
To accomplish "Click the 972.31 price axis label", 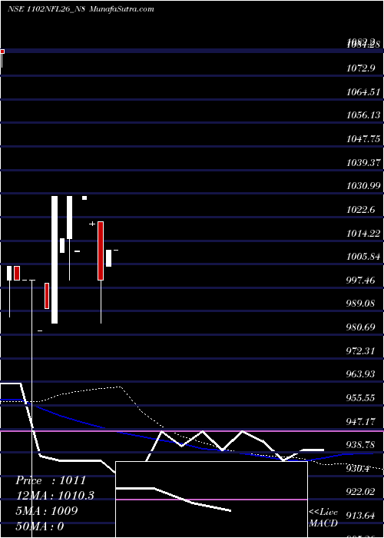I will 362,351.
